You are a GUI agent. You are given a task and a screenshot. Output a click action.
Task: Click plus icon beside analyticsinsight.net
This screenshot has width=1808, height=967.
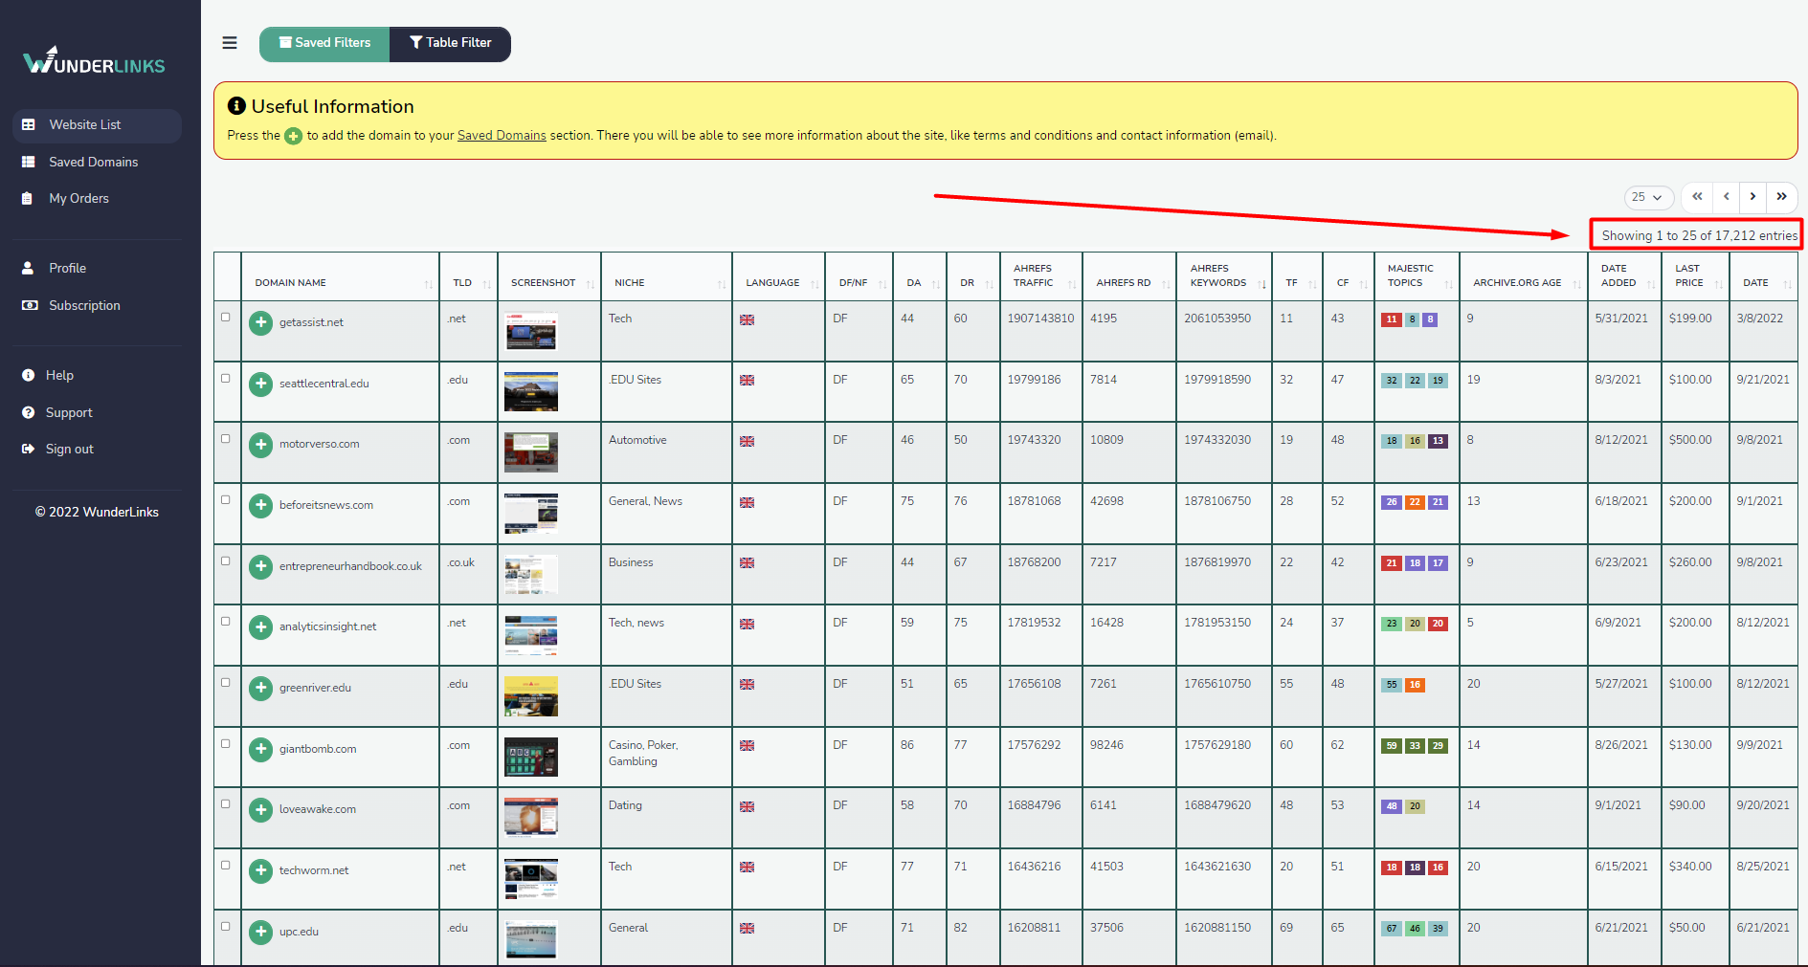click(260, 627)
